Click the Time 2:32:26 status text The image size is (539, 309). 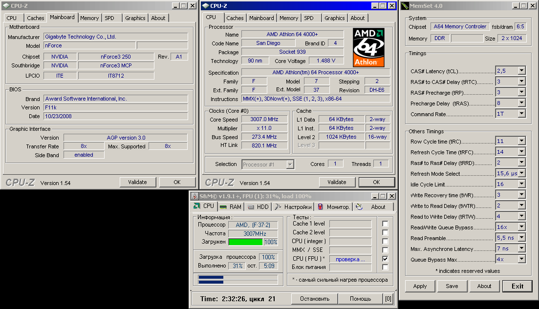[x=237, y=299]
